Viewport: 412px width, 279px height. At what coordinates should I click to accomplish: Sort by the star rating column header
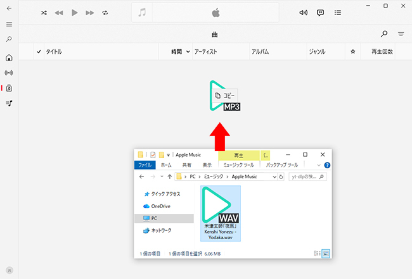[x=353, y=52]
